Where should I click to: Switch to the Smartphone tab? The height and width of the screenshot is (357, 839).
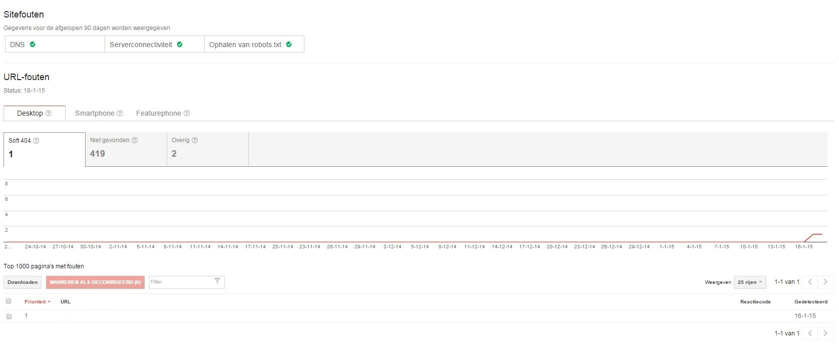point(95,113)
